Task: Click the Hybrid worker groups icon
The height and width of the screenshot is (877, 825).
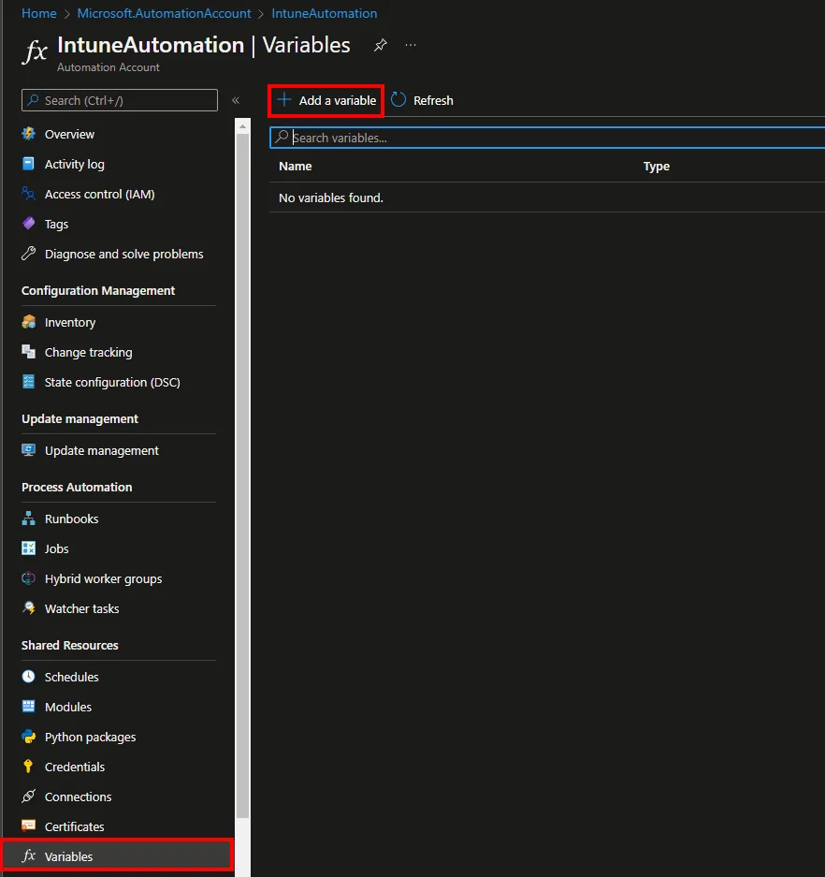Action: [28, 578]
